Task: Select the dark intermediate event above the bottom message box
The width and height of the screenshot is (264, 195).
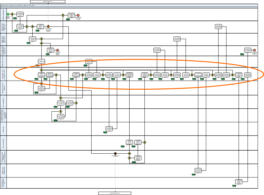Action: 115,154
